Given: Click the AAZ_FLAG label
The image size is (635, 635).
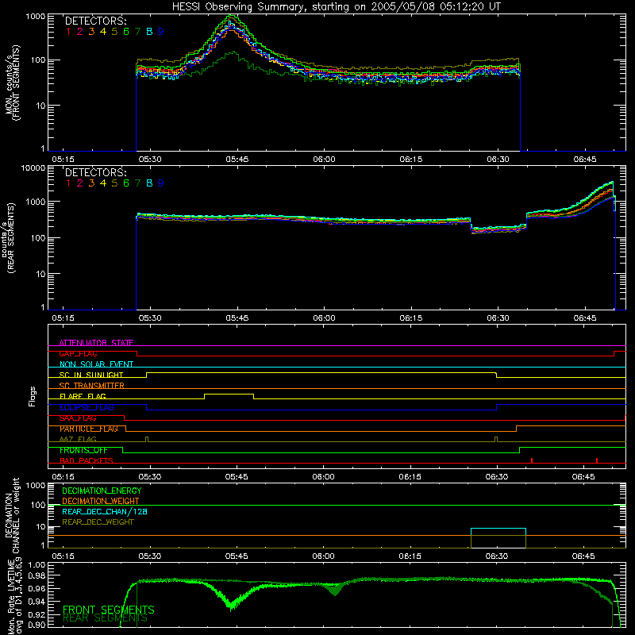Looking at the screenshot, I should [78, 439].
